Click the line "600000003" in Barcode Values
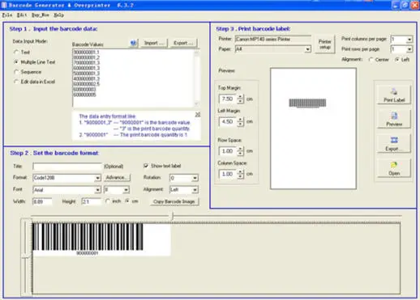Viewport: 420px width, 300px height. pos(84,90)
